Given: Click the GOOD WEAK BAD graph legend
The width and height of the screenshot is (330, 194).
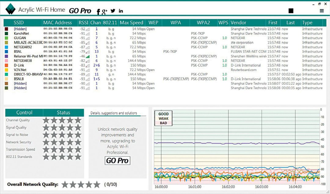Looking at the screenshot, I should click(x=163, y=118).
